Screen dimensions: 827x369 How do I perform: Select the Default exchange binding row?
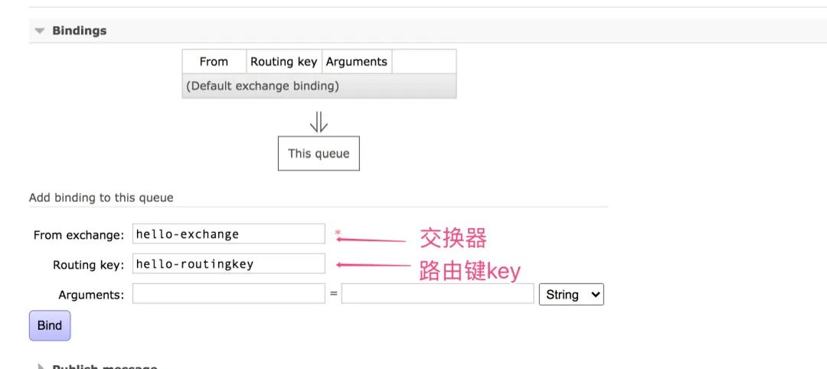(263, 86)
